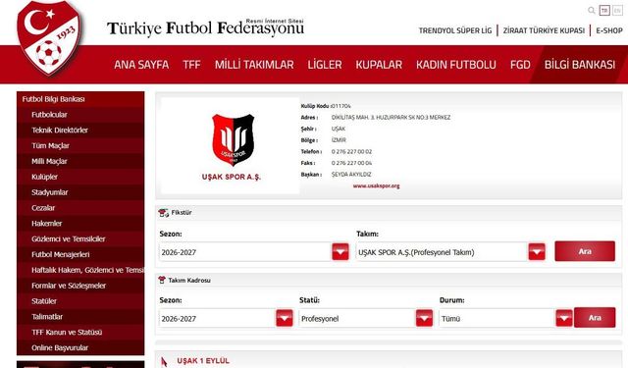This screenshot has width=628, height=368.
Task: Open Formlar ve Sözleşmeler in sidebar
Action: [x=80, y=286]
